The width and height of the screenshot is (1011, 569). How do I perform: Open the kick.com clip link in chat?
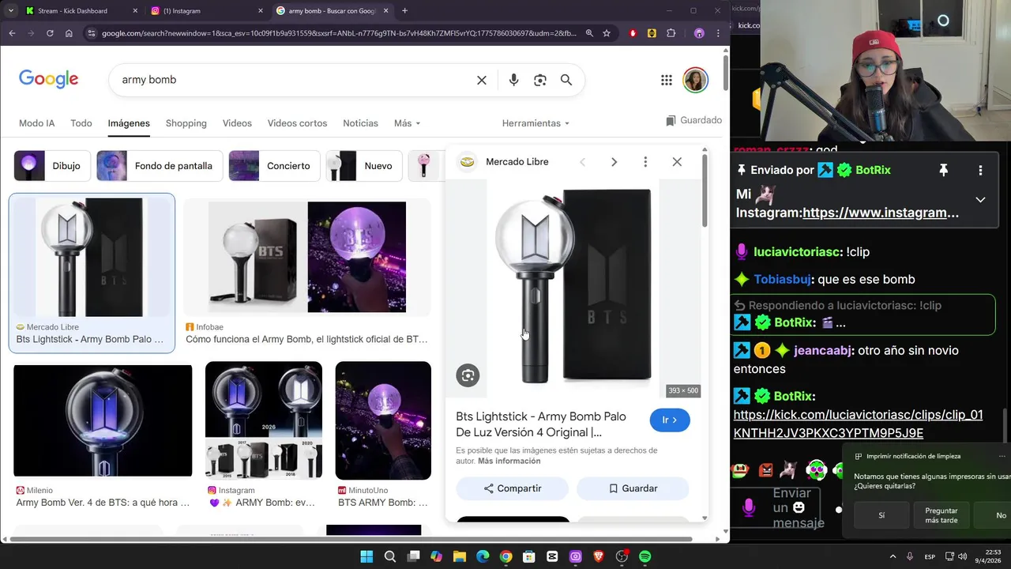pyautogui.click(x=858, y=424)
